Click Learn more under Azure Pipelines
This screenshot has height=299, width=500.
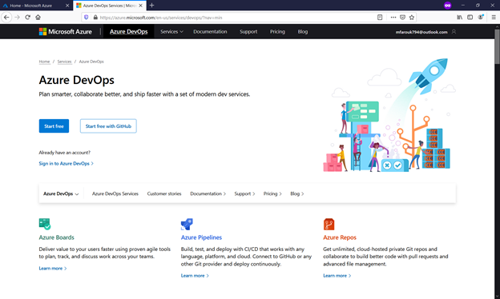coord(195,276)
